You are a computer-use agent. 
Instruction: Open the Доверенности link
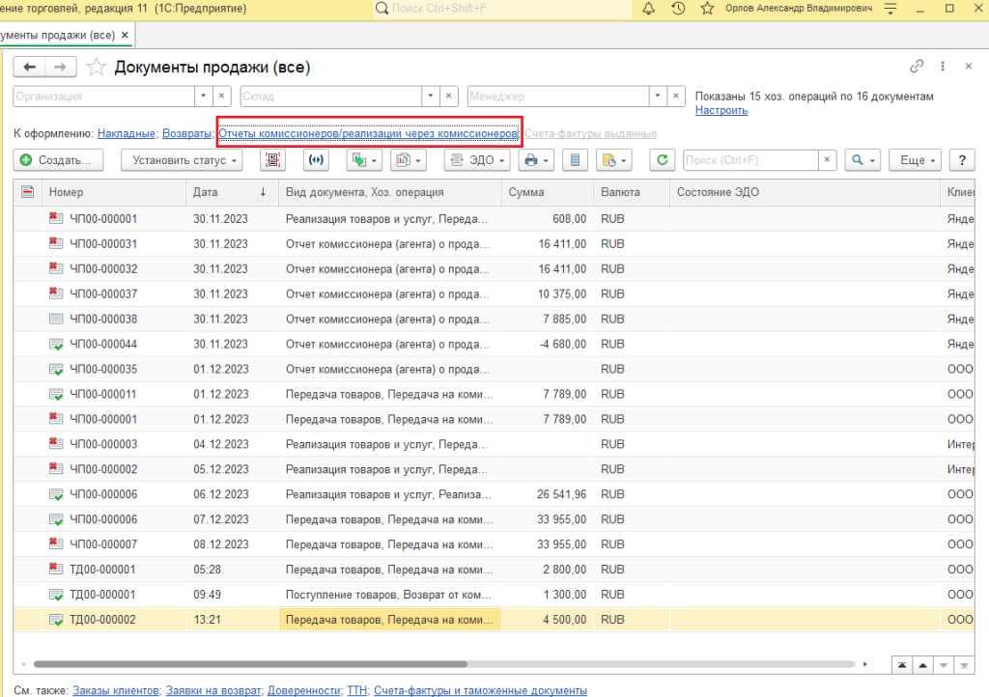pyautogui.click(x=303, y=690)
